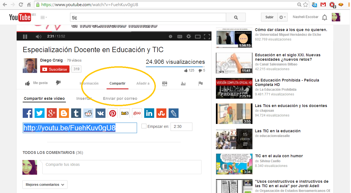Open the YouTube guide menu dropdown
The height and width of the screenshot is (193, 351).
44,17
